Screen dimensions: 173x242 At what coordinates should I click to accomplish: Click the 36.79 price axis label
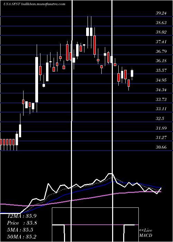161,51
